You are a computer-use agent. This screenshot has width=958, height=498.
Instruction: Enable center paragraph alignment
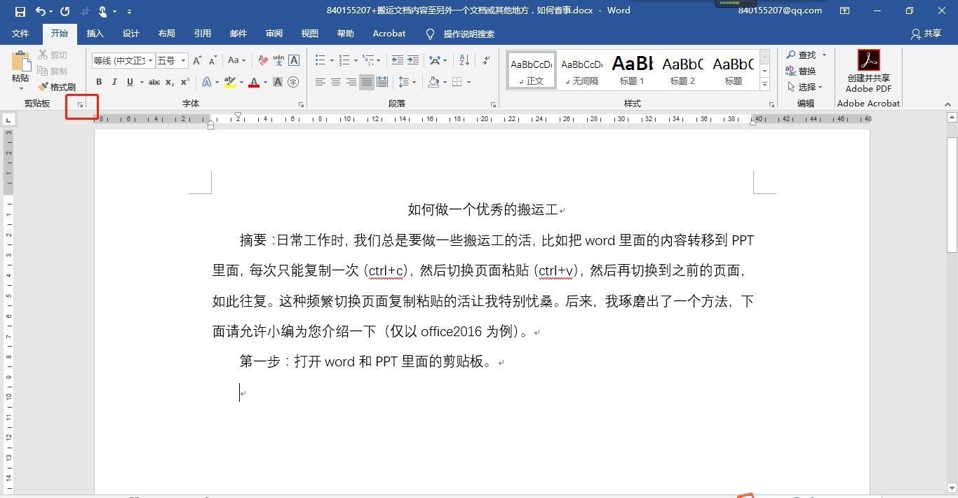click(x=335, y=82)
